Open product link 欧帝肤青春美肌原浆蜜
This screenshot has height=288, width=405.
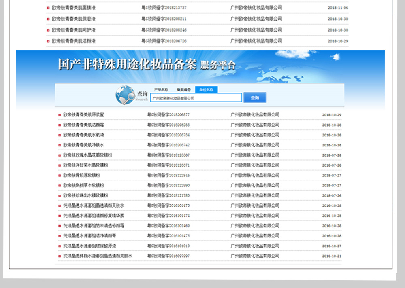click(83, 114)
